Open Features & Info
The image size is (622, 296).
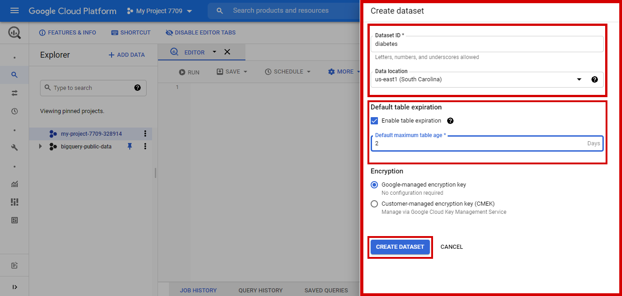click(x=67, y=33)
